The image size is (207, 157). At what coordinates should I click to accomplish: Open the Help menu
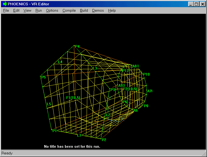pyautogui.click(x=112, y=11)
